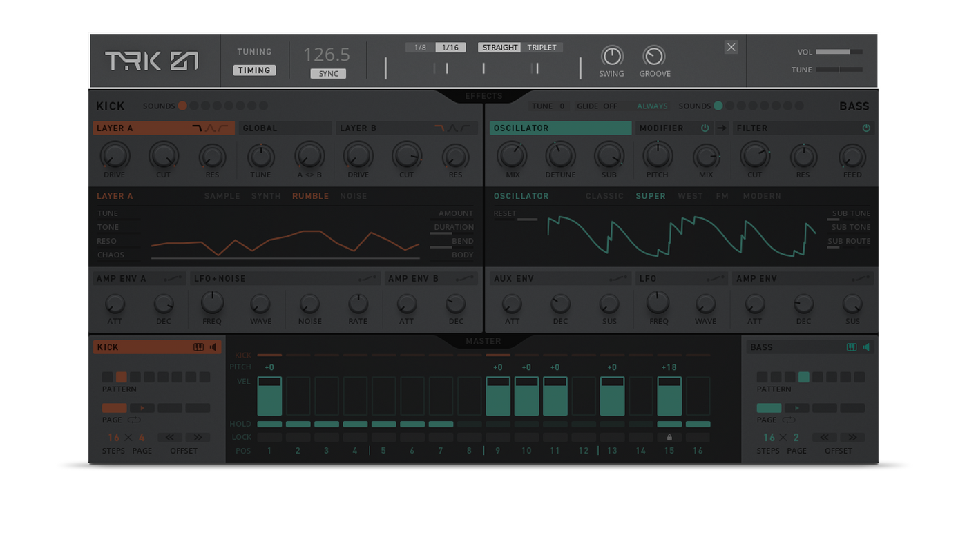
Task: Select the band-pass filter shape on Layer B
Action: 453,128
